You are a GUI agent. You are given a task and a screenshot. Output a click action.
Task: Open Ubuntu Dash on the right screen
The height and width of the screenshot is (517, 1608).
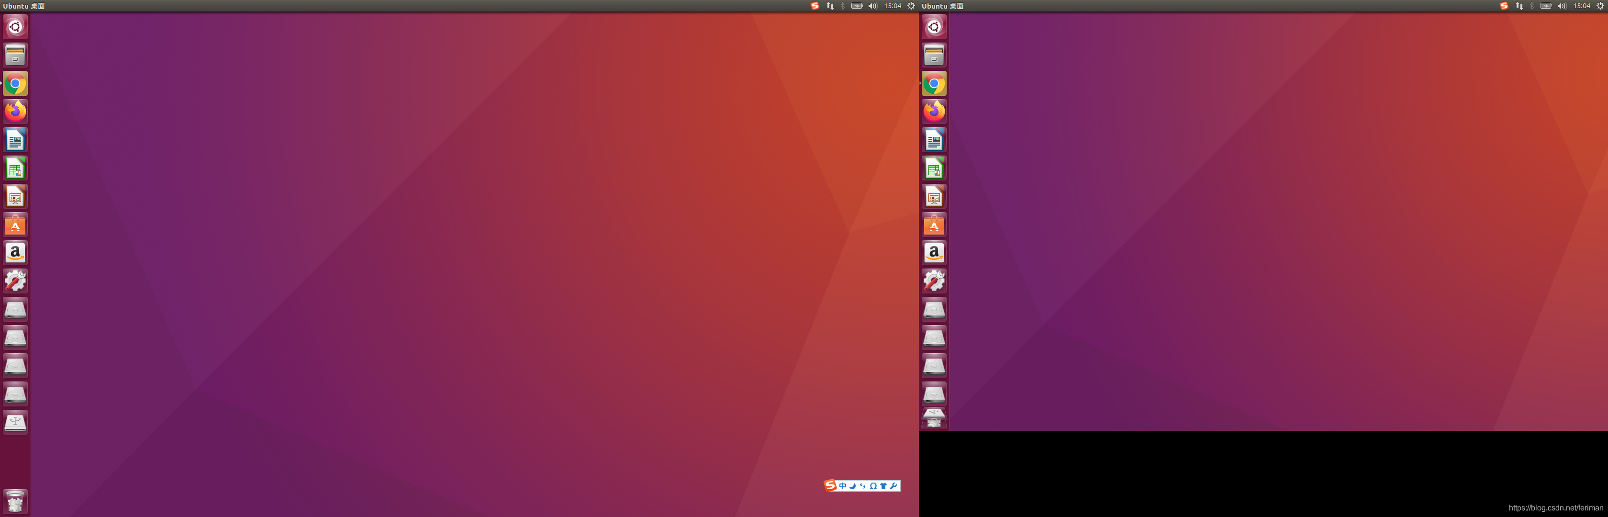[x=934, y=27]
